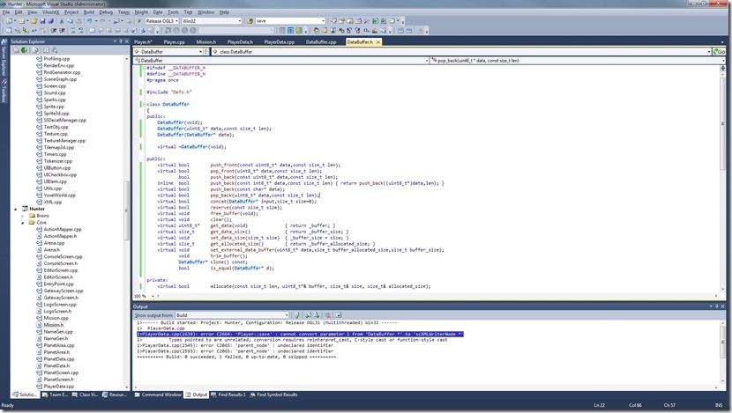Image resolution: width=732 pixels, height=413 pixels.
Task: Toggle Word Wrap icon in Output toolbar
Action: tap(339, 315)
